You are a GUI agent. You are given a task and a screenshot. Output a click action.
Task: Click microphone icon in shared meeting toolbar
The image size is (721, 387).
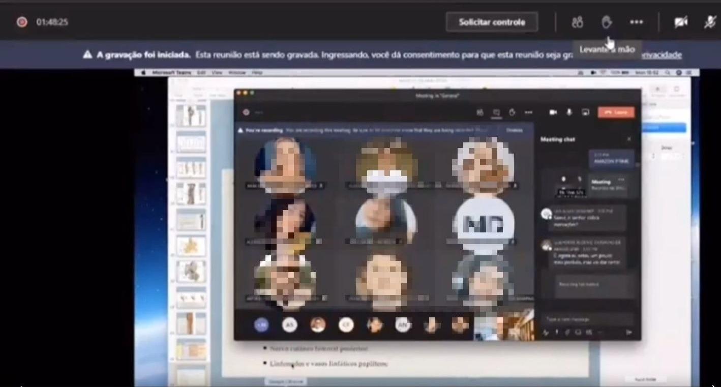(569, 112)
